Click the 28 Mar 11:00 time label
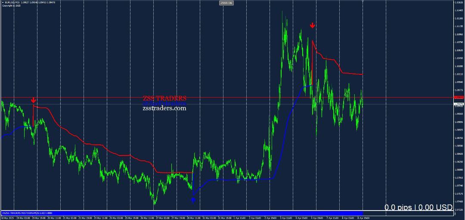This screenshot has width=465, height=220. tap(194, 218)
